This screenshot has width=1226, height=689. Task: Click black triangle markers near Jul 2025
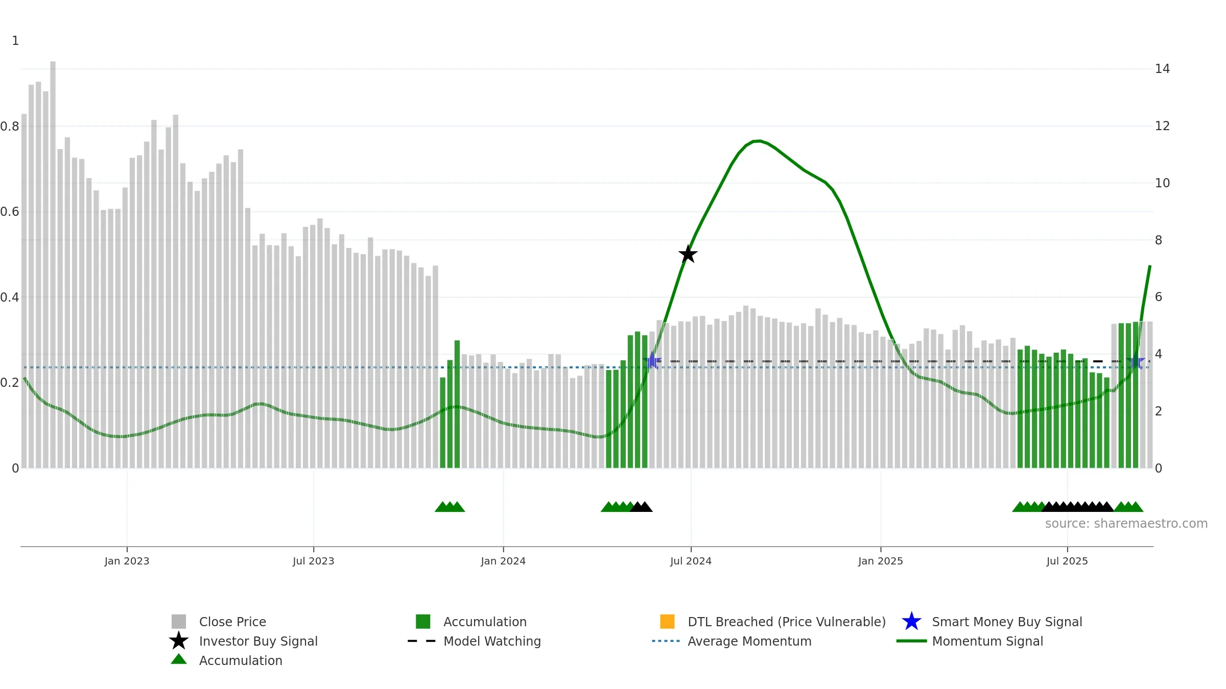tap(1077, 507)
